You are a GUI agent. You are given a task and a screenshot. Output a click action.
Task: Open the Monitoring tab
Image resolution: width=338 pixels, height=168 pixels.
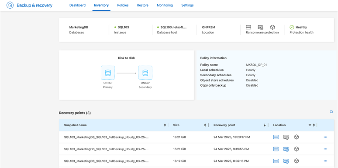point(165,5)
